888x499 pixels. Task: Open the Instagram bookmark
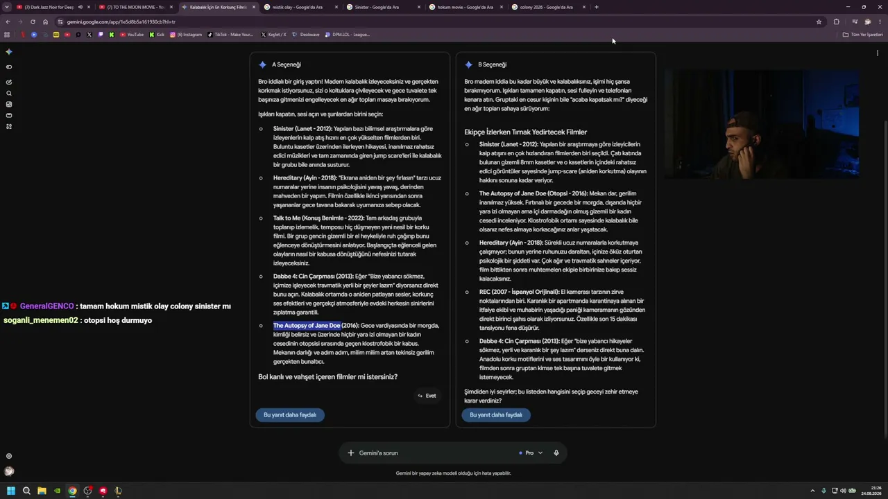point(186,35)
